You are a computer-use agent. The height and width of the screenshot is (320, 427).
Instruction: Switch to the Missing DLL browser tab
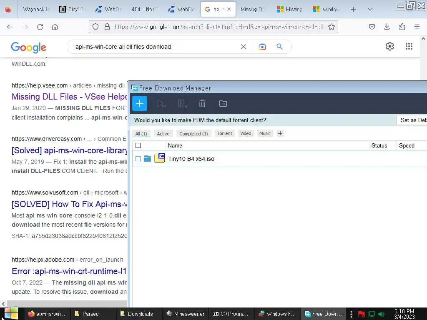(253, 9)
